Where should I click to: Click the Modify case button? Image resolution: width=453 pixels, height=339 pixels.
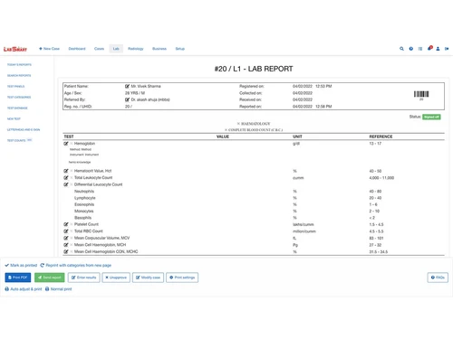pyautogui.click(x=148, y=278)
